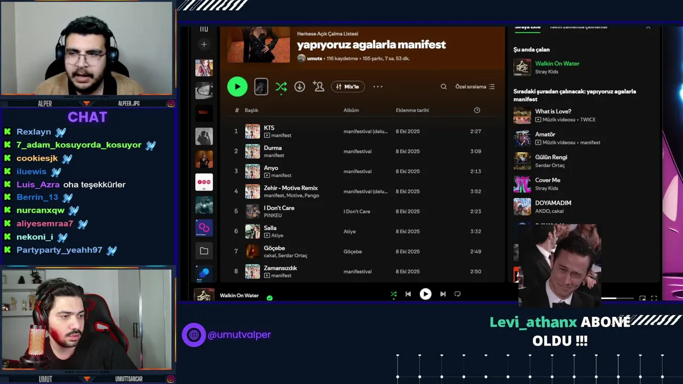
Task: Open artist PINKEU under I Don't Care
Action: pyautogui.click(x=273, y=215)
